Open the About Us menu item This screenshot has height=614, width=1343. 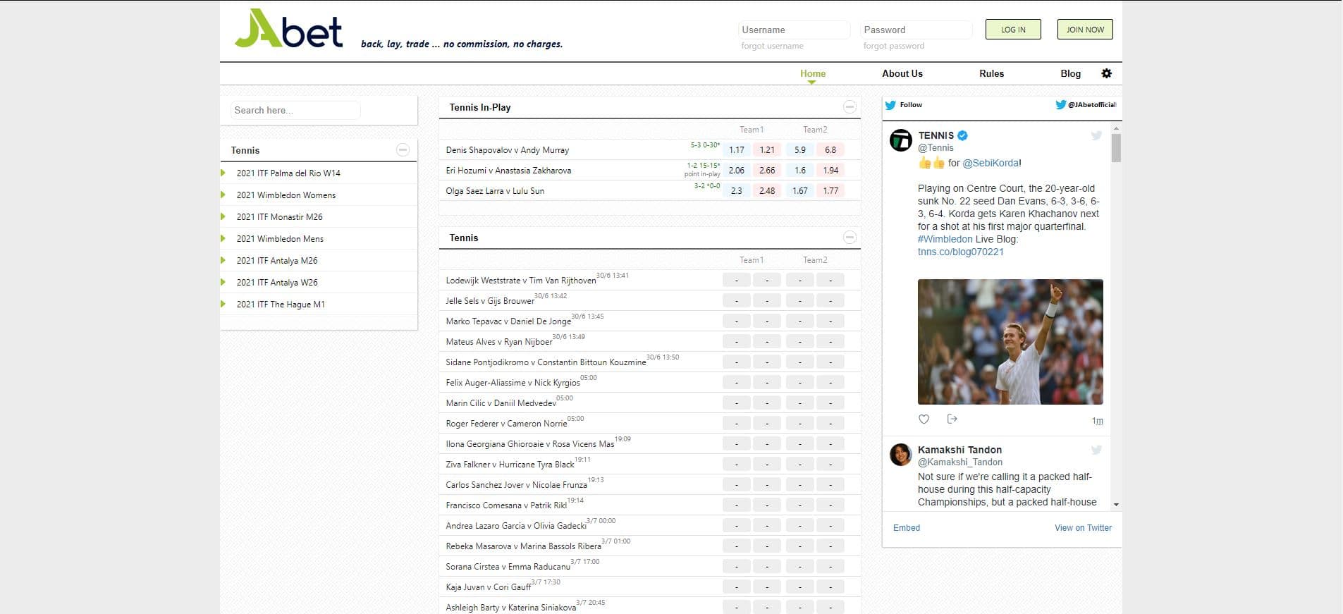[x=902, y=73]
